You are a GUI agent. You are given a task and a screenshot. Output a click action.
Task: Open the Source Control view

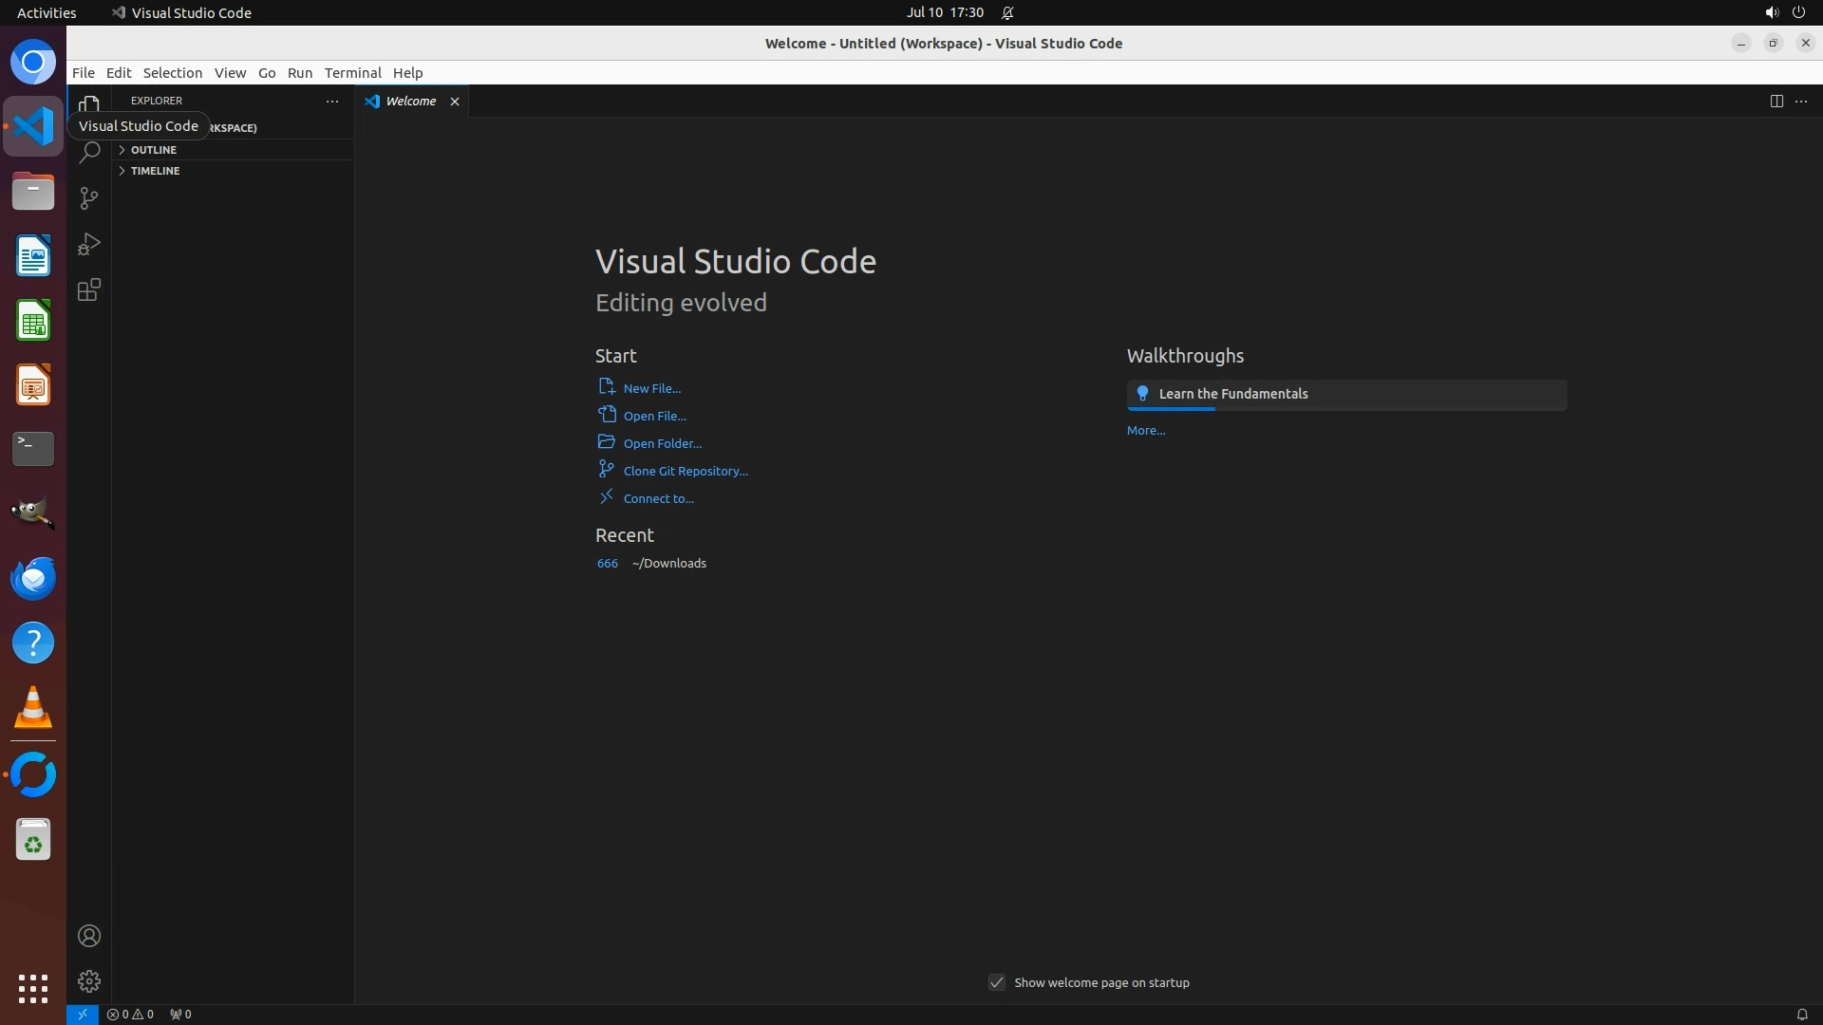coord(89,197)
